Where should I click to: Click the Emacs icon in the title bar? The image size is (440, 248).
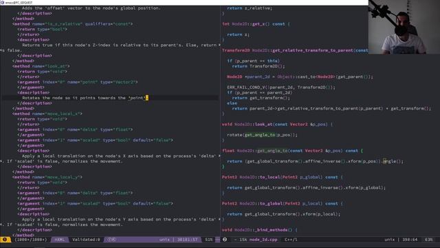pyautogui.click(x=2, y=2)
